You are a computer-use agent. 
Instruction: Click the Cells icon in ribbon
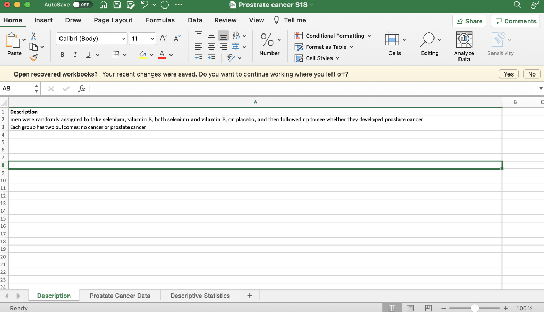tap(392, 39)
